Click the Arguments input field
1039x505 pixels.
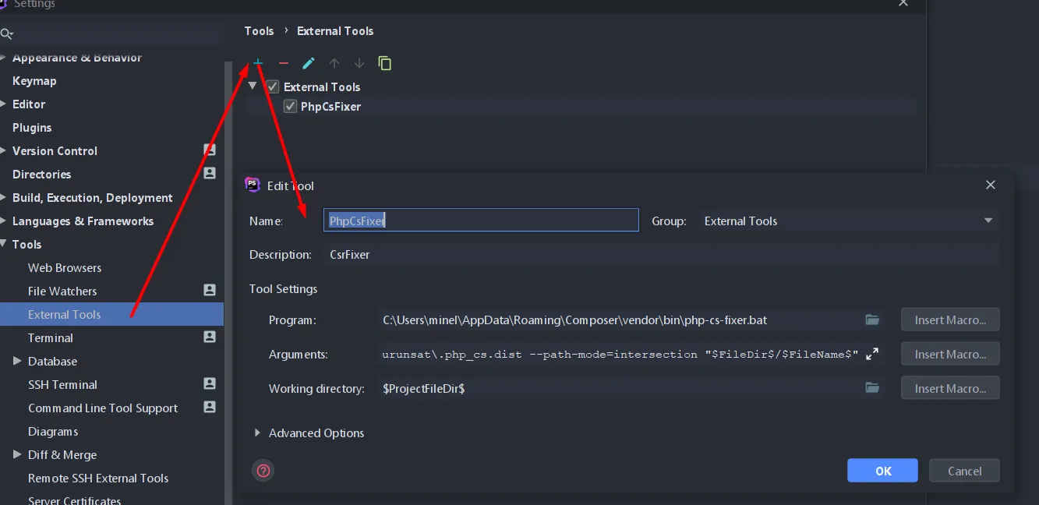620,354
